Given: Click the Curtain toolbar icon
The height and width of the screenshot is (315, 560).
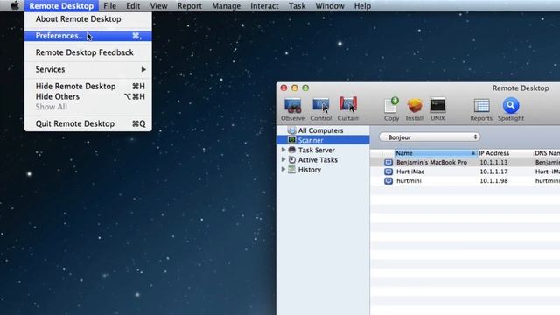Looking at the screenshot, I should [x=348, y=105].
